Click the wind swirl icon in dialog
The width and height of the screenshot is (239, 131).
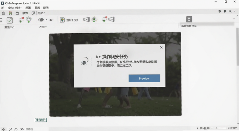tap(85, 61)
